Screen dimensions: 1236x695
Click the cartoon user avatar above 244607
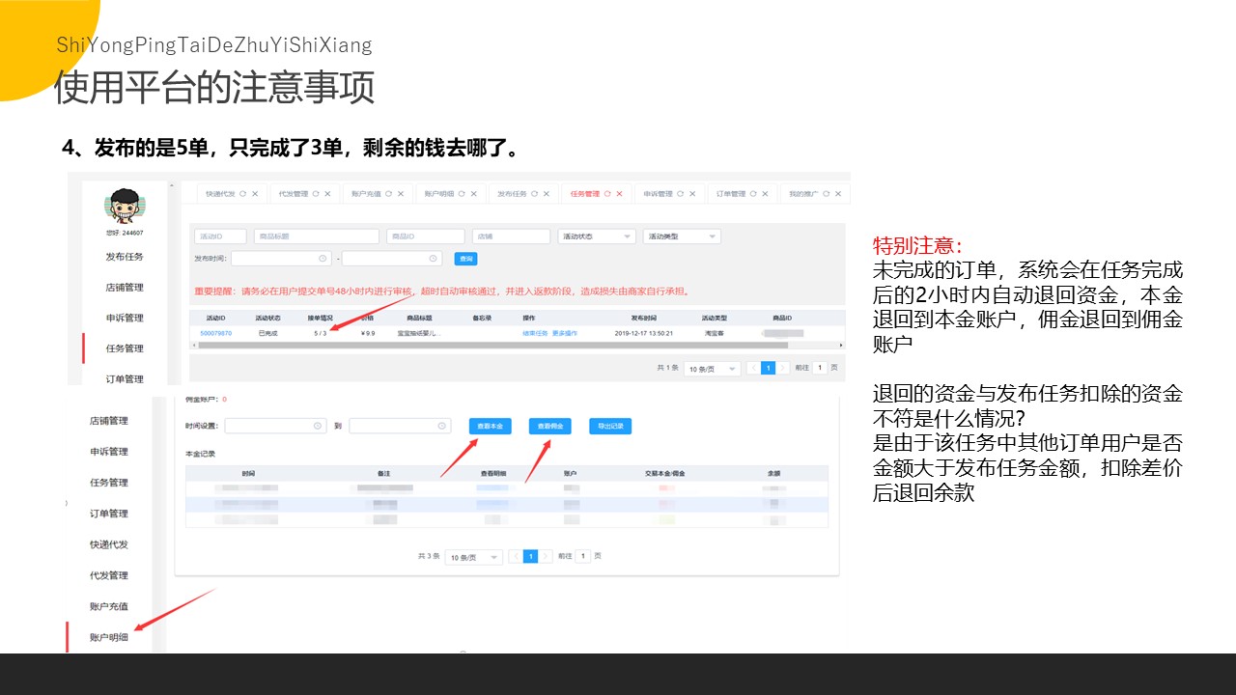tap(123, 207)
